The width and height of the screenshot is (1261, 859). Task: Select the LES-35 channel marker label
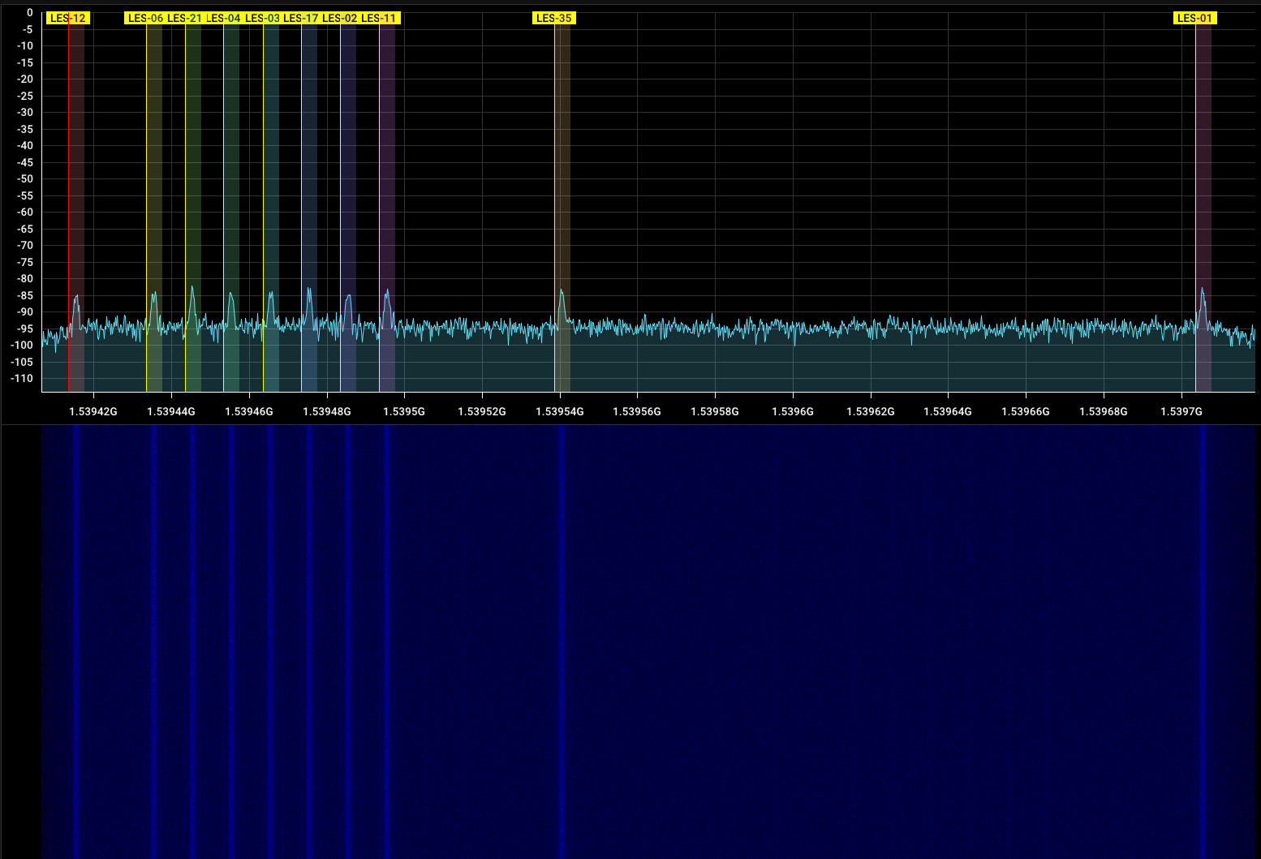click(x=554, y=18)
